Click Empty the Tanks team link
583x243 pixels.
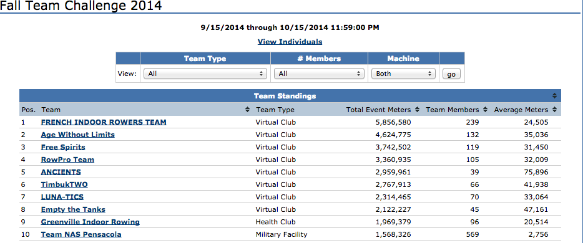tap(73, 209)
